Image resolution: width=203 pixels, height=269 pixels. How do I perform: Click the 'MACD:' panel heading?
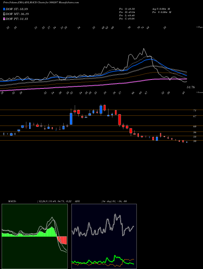tap(12, 201)
